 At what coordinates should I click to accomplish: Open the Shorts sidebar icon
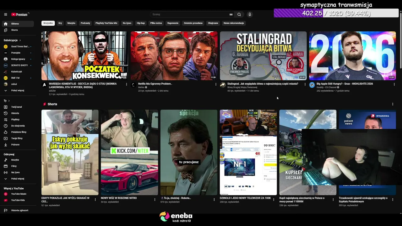(x=5, y=30)
